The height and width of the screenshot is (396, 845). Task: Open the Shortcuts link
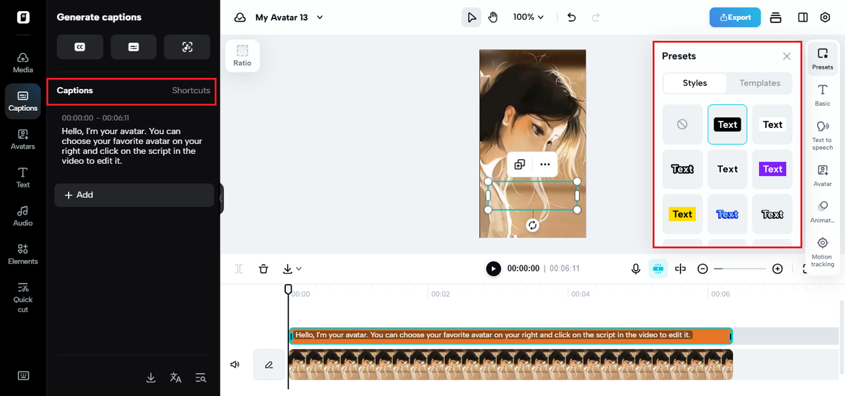tap(191, 90)
